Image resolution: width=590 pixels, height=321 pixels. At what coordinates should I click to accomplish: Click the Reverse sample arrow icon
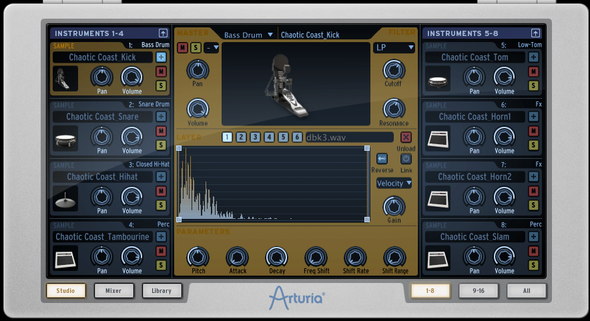click(x=382, y=159)
